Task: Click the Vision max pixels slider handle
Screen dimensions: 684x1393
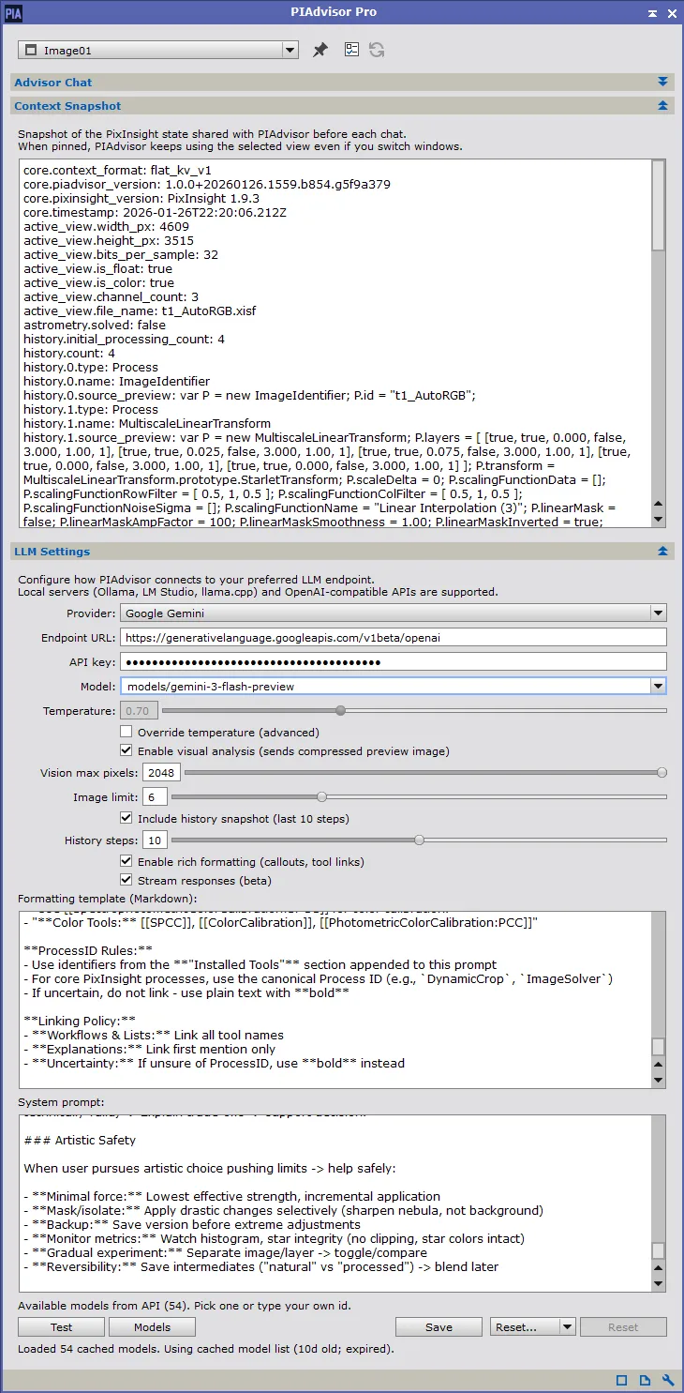Action: coord(662,773)
